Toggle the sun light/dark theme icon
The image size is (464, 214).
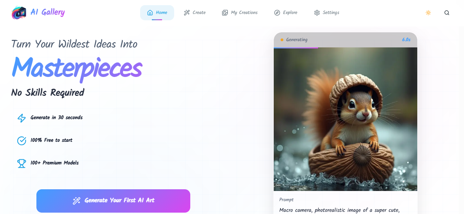click(x=428, y=13)
